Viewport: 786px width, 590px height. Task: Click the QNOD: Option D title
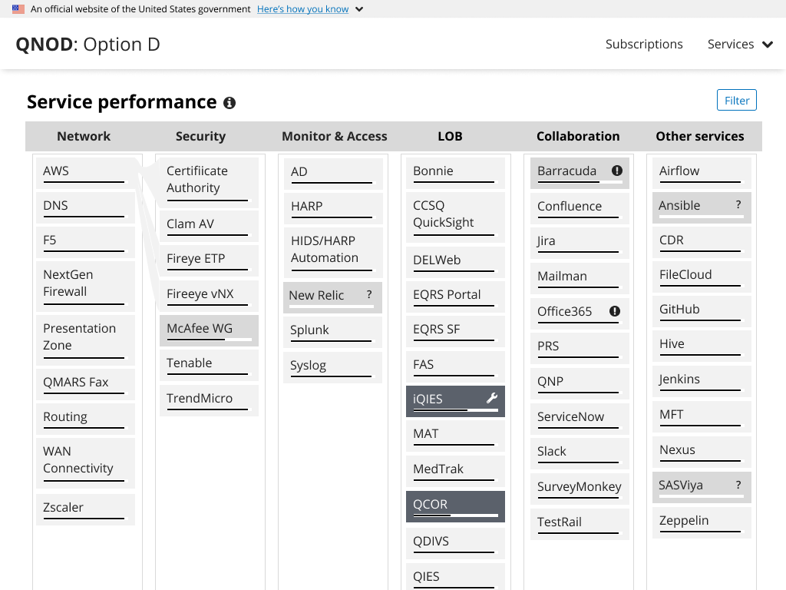tap(88, 44)
